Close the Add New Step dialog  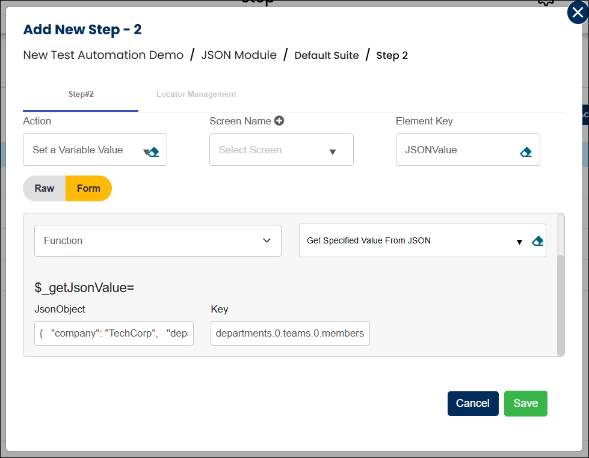click(x=578, y=13)
